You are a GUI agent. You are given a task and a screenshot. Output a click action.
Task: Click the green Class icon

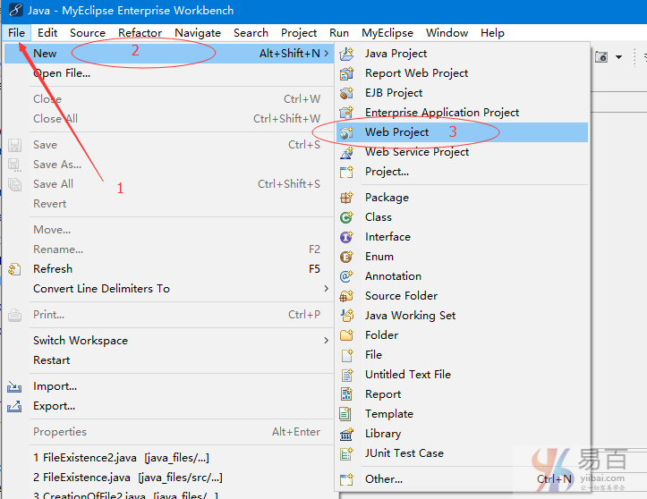(347, 217)
